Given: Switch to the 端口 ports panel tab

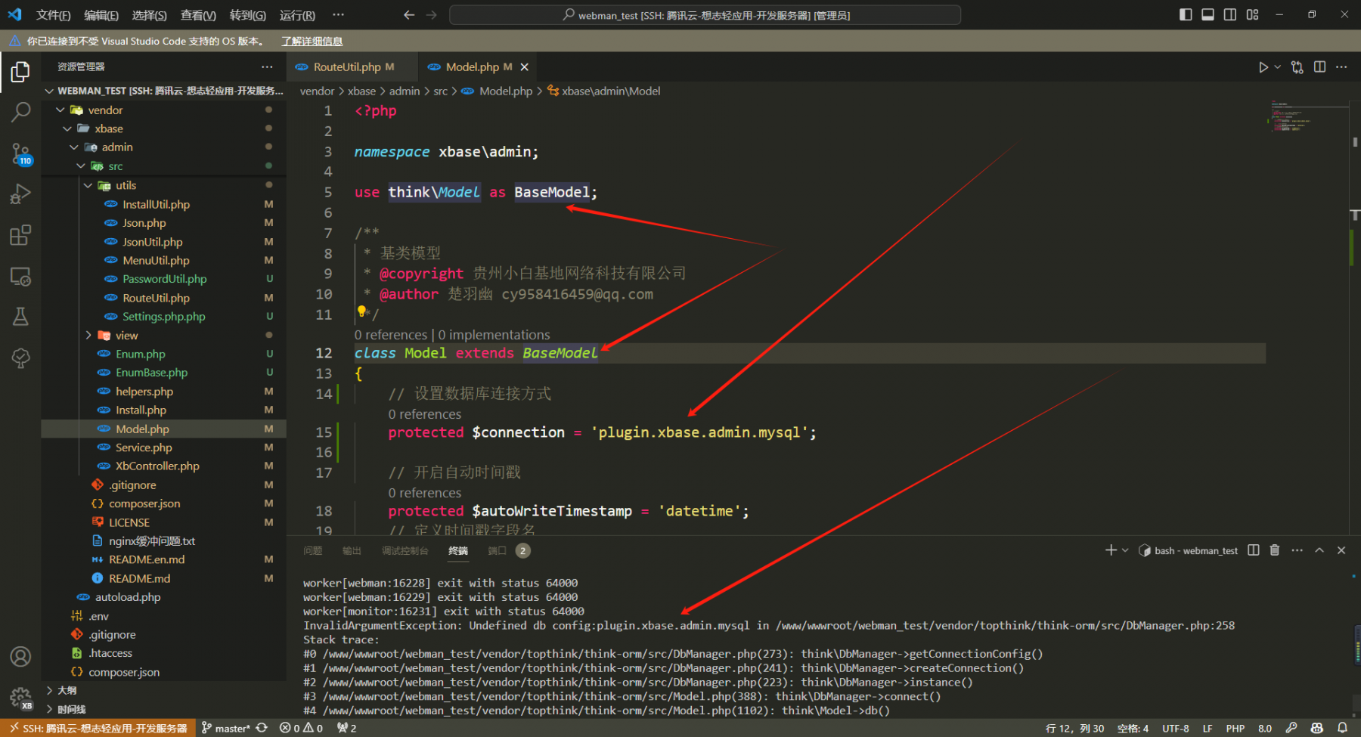Looking at the screenshot, I should (497, 550).
